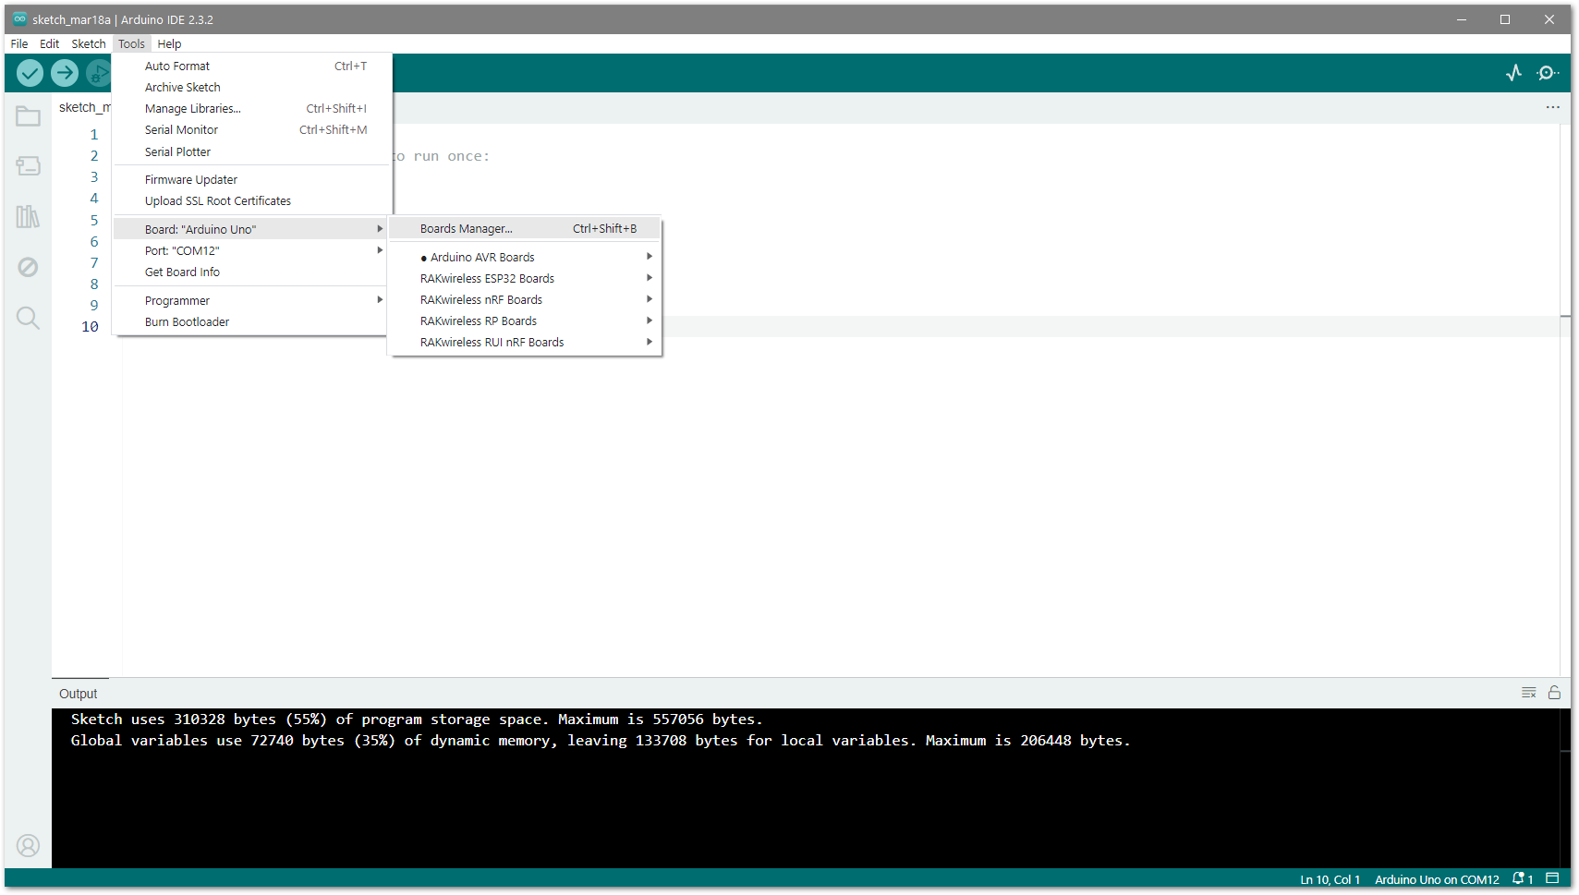
Task: Open Boards Manager... from submenu
Action: coord(525,229)
